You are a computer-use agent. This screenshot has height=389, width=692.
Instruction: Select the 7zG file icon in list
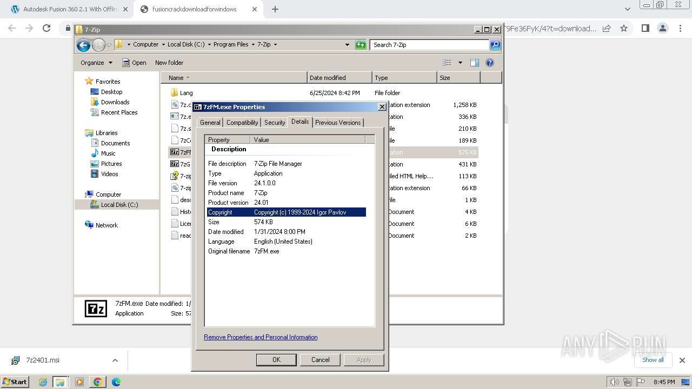[x=174, y=164]
